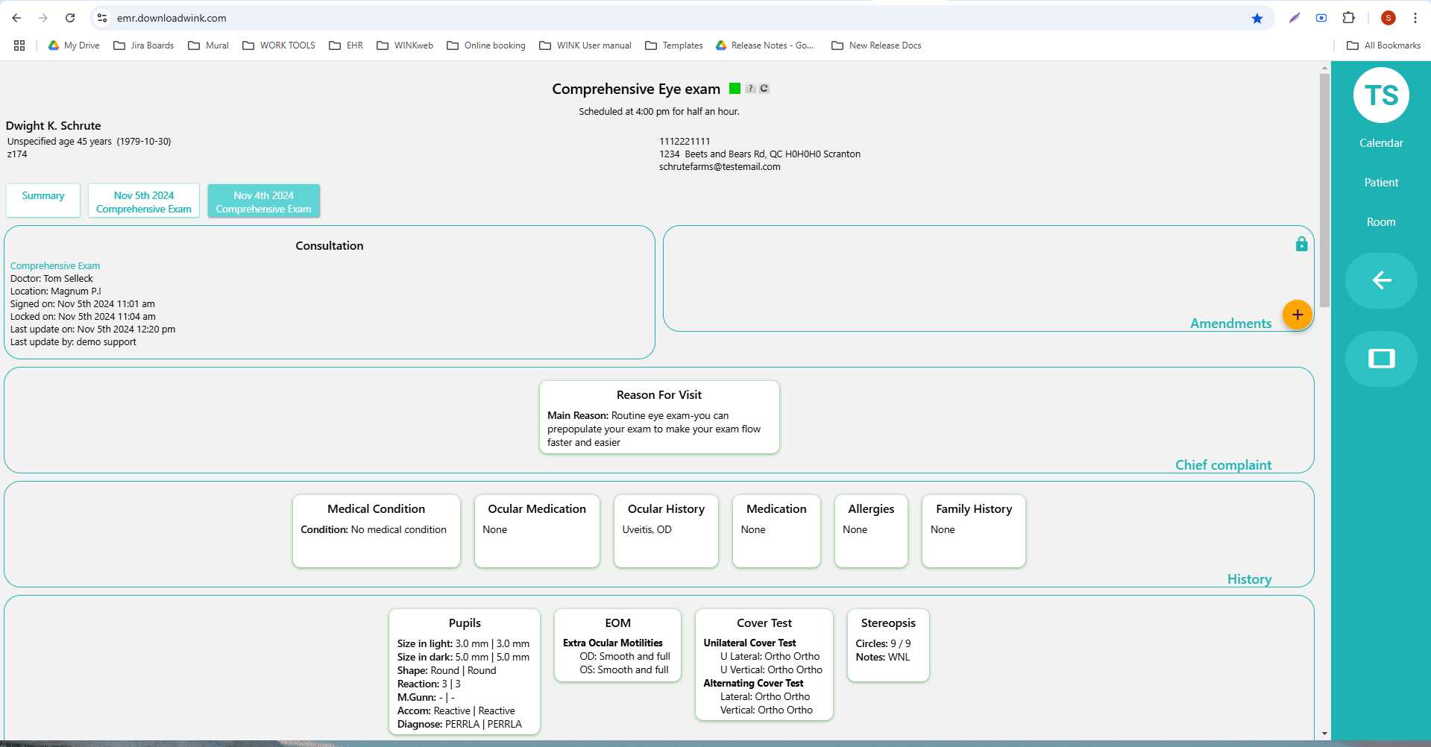Open the Reason For Visit card
This screenshot has height=747, width=1431.
pyautogui.click(x=659, y=417)
